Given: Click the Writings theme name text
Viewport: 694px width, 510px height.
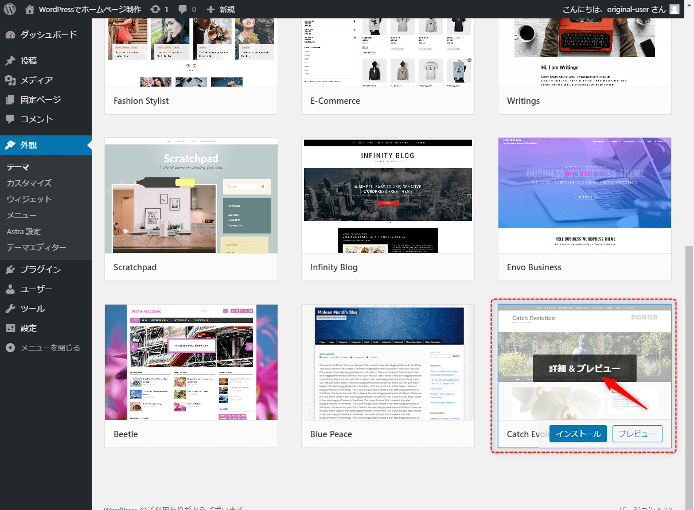Looking at the screenshot, I should click(x=523, y=101).
